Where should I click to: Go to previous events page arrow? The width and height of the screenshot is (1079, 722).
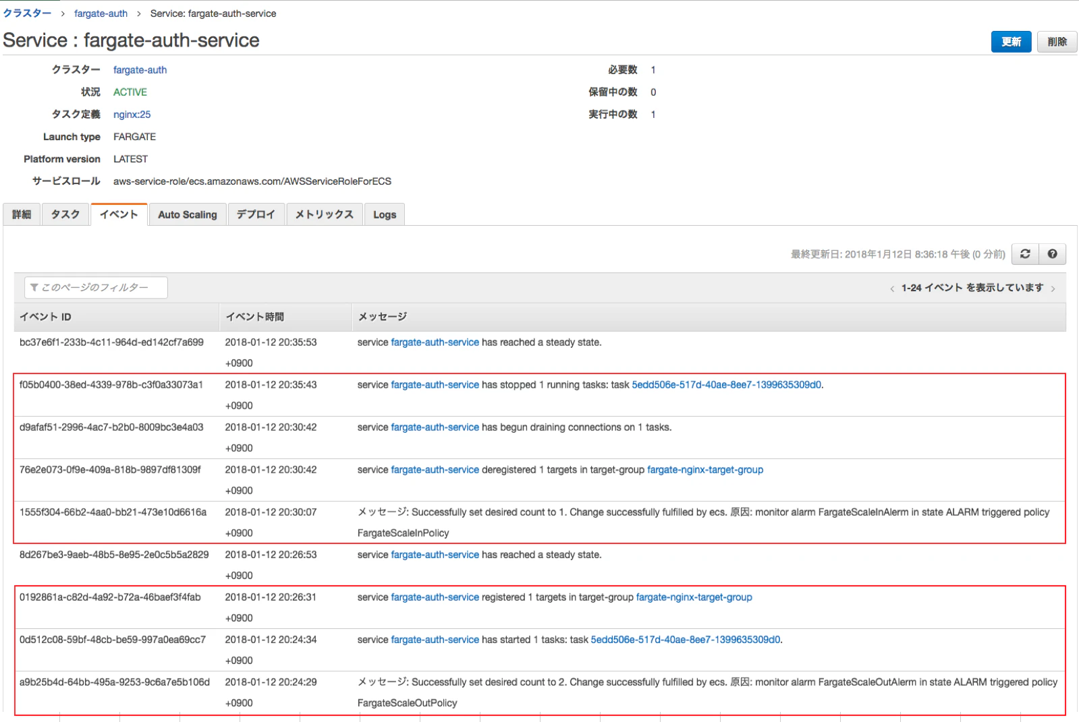tap(892, 289)
